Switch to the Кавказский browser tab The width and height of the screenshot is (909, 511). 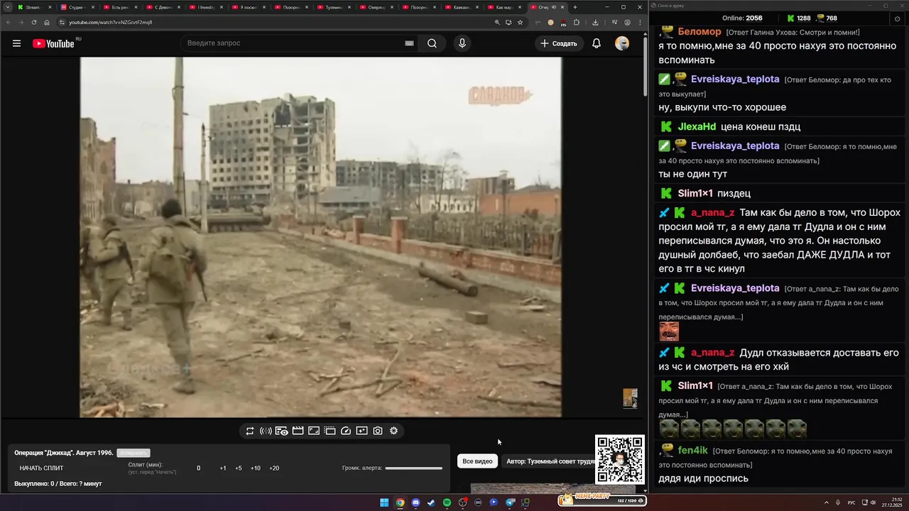(462, 7)
